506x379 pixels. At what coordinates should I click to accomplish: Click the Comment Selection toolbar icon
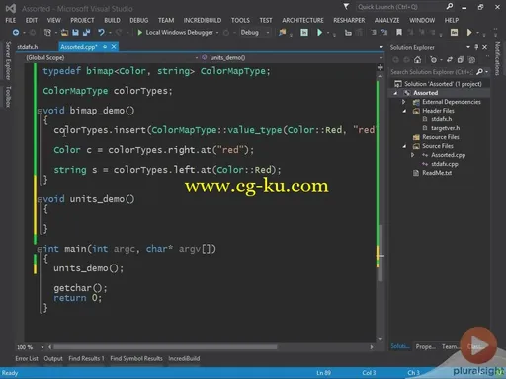(x=374, y=33)
